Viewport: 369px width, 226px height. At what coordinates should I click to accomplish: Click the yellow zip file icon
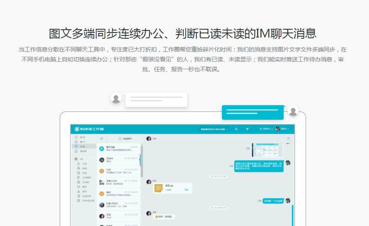pyautogui.click(x=159, y=188)
